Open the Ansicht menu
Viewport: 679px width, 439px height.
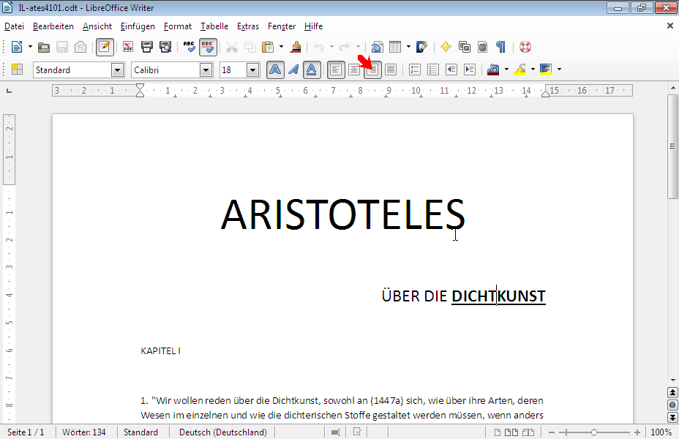97,26
